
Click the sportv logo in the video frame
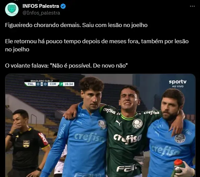[178, 82]
